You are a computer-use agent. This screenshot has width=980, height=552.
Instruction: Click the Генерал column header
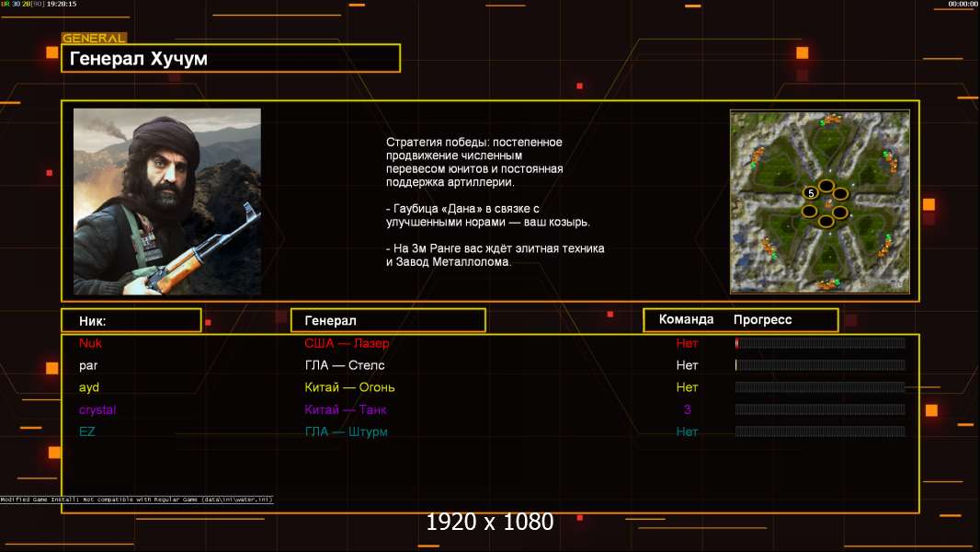[388, 320]
